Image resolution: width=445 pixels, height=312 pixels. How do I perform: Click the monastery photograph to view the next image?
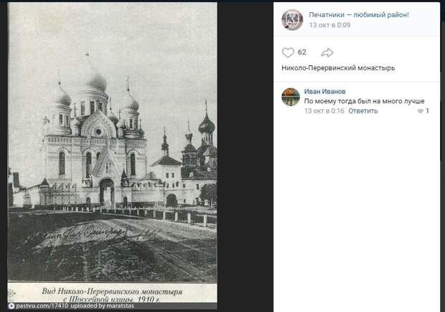coord(113,142)
